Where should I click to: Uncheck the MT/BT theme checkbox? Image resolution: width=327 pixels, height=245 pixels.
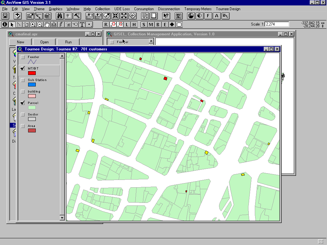[23, 69]
